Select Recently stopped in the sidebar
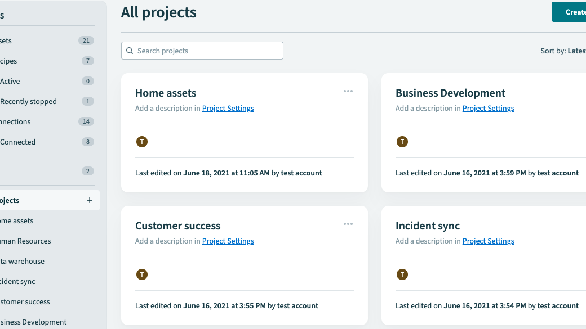Image resolution: width=586 pixels, height=329 pixels. (x=28, y=102)
